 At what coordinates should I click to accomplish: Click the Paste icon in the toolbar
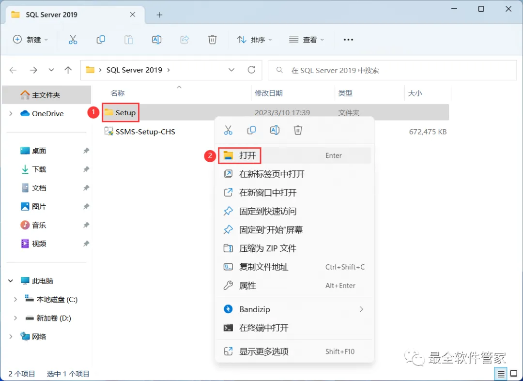(x=128, y=40)
